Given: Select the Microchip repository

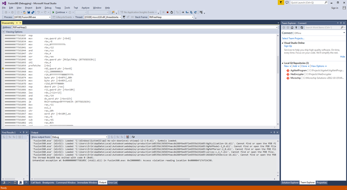Looking at the screenshot, I should [x=315, y=78].
